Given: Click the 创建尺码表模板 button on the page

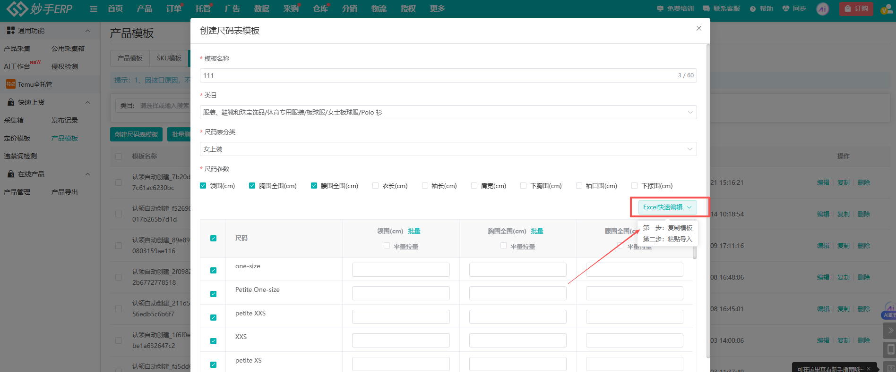Looking at the screenshot, I should [136, 134].
